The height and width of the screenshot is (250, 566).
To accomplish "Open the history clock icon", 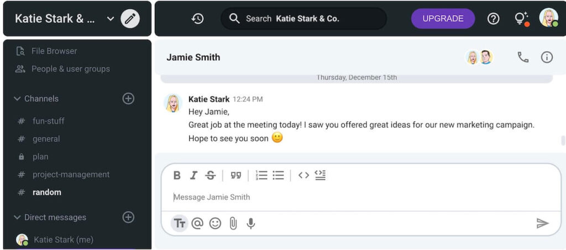I will click(x=197, y=19).
